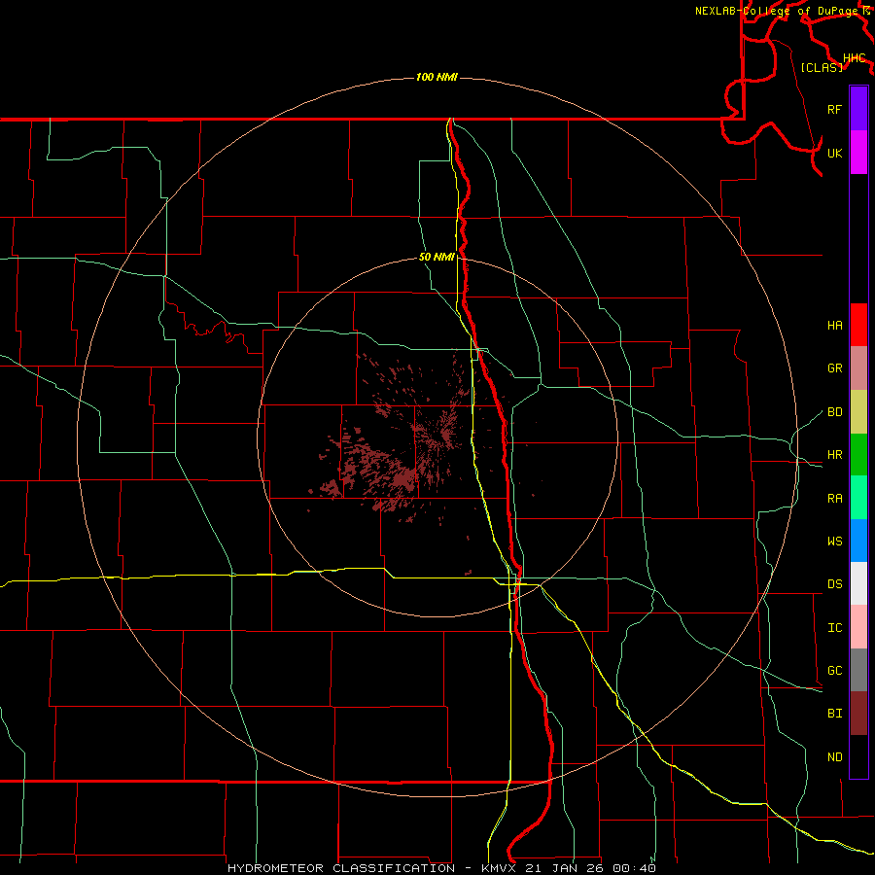Click the UK legend label

(x=834, y=153)
